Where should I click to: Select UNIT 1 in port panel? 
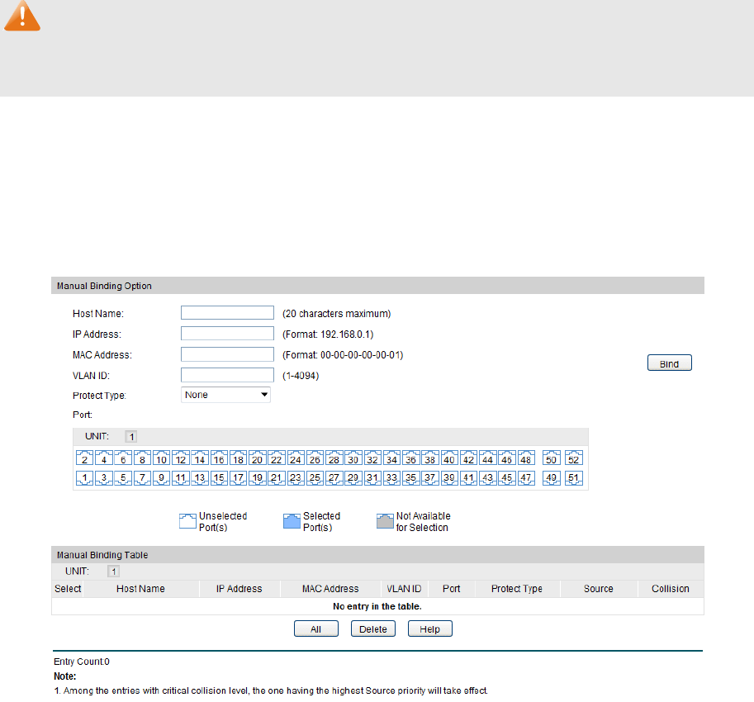131,437
